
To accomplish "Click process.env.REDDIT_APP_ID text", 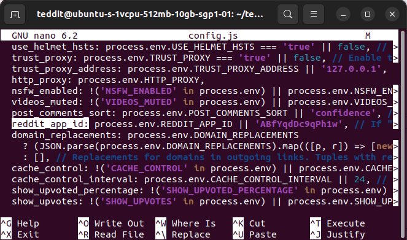I will [163, 124].
